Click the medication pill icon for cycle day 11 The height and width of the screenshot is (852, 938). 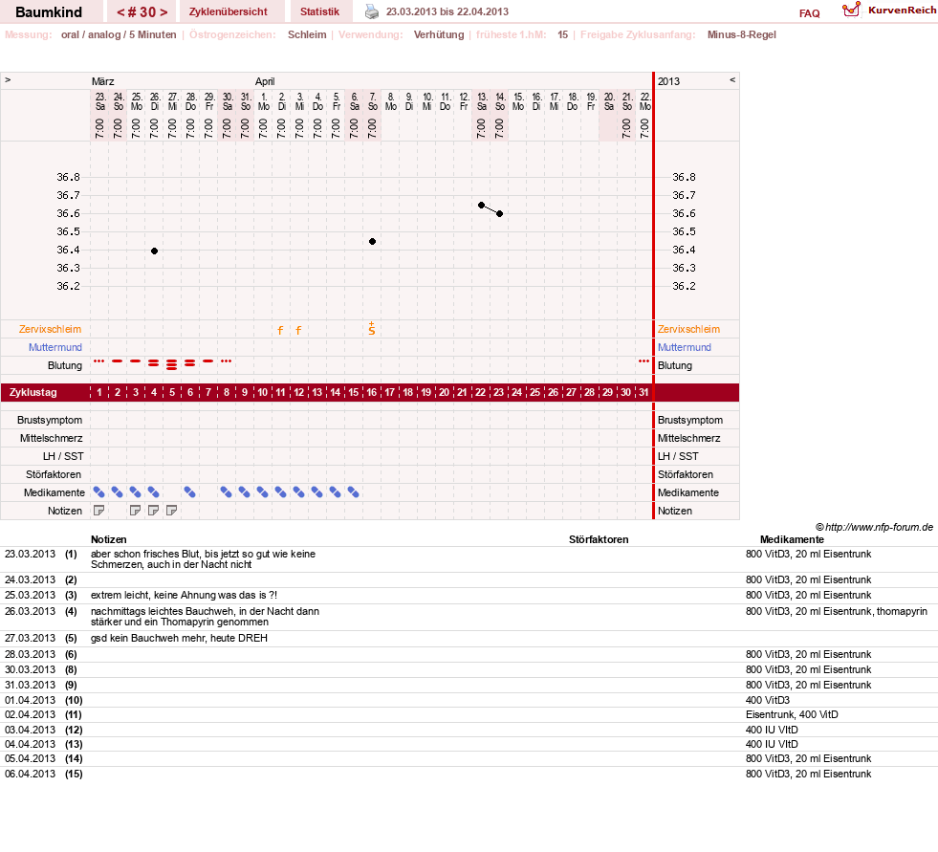coord(280,492)
